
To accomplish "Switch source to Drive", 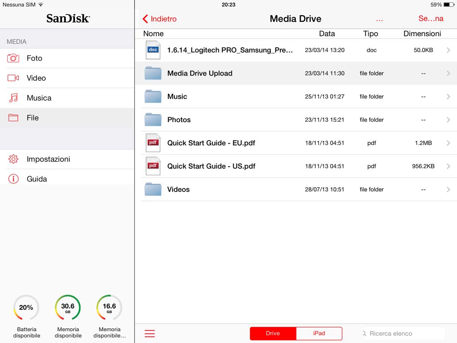I will 273,333.
